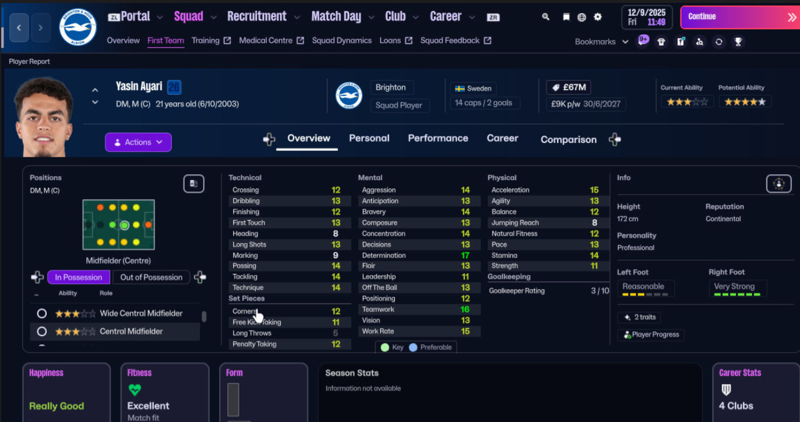Open settings via the gear icon
The image size is (800, 422).
(597, 17)
